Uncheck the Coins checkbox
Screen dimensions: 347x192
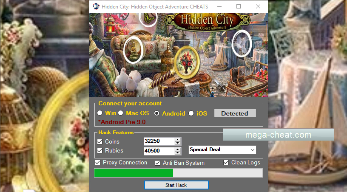coord(100,141)
